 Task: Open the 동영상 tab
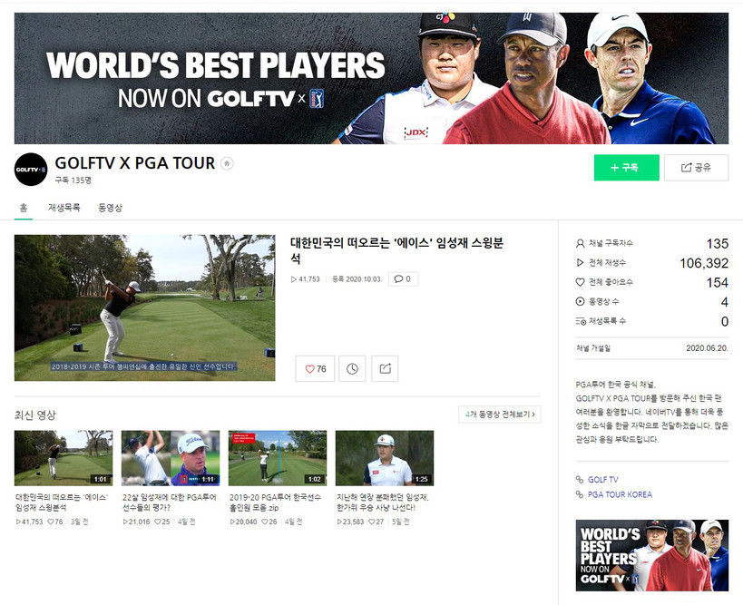click(110, 208)
